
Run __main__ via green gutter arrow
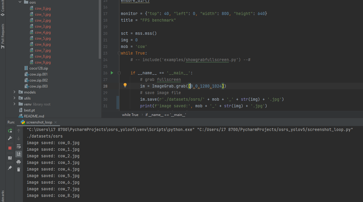pyautogui.click(x=112, y=73)
